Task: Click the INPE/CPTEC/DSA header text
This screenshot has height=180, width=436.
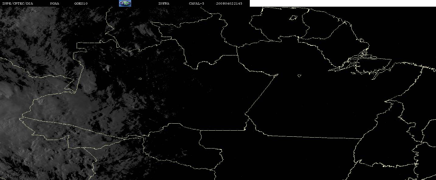Action: [17, 4]
